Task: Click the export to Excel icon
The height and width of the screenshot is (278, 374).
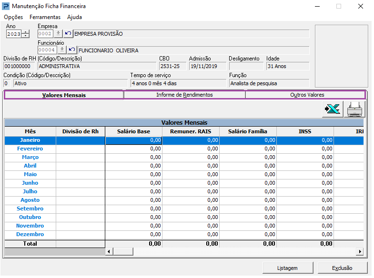Action: 332,109
